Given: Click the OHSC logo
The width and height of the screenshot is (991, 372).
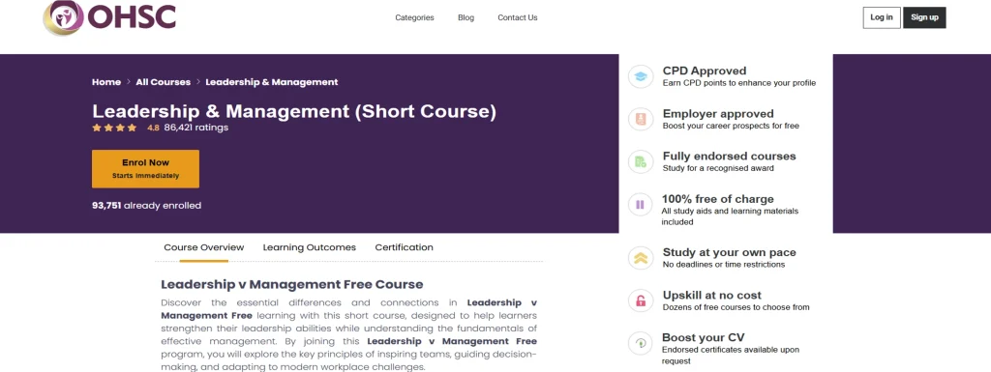Looking at the screenshot, I should pos(109,17).
